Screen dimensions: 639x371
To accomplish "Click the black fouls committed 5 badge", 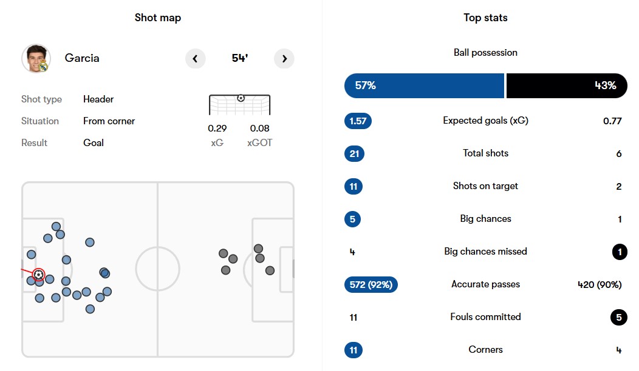I will (x=619, y=317).
